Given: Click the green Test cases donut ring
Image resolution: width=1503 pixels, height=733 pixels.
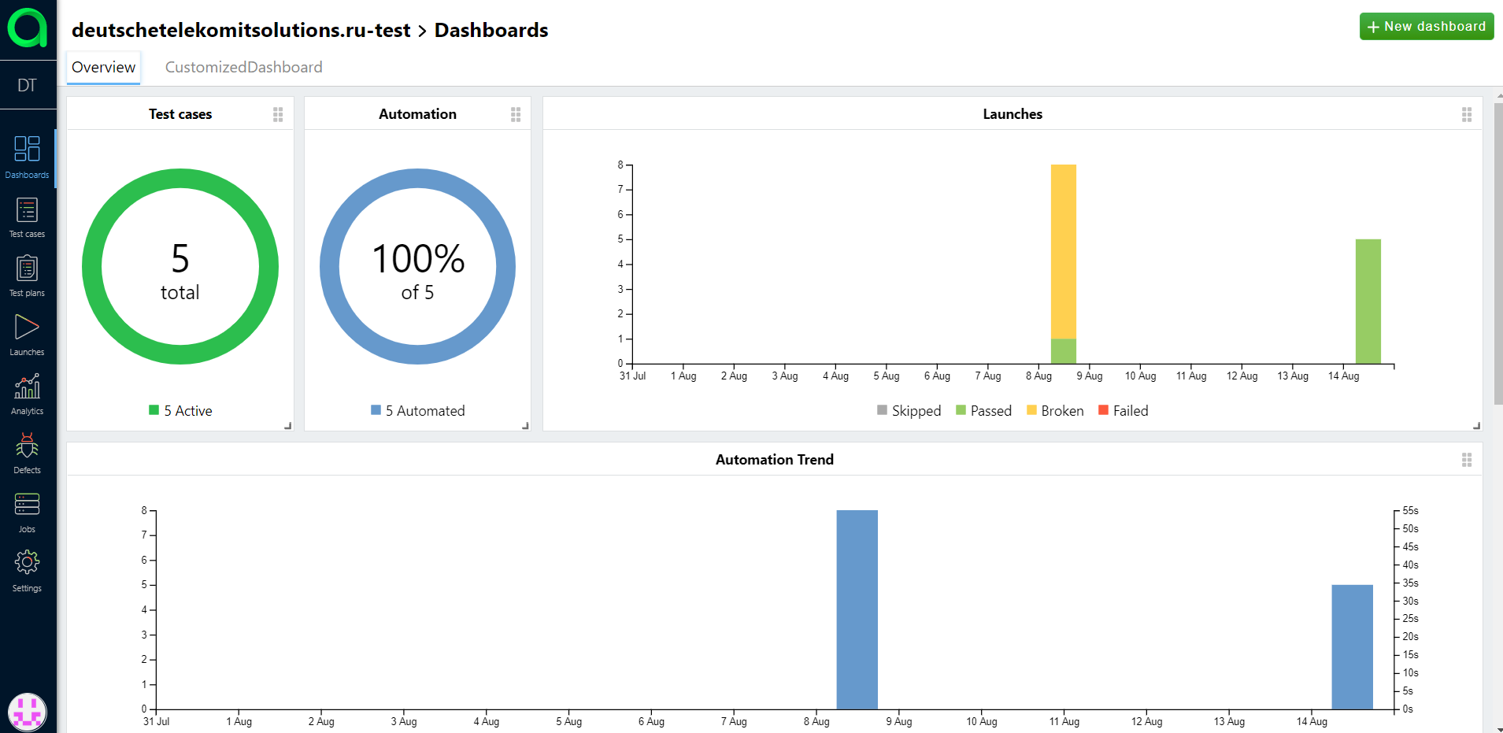Looking at the screenshot, I should pos(180,179).
